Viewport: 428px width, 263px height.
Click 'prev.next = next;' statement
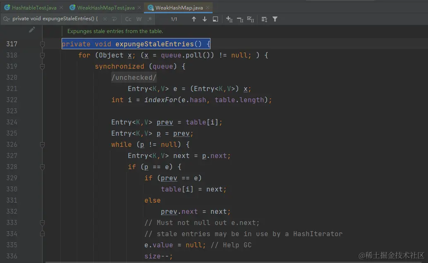196,211
